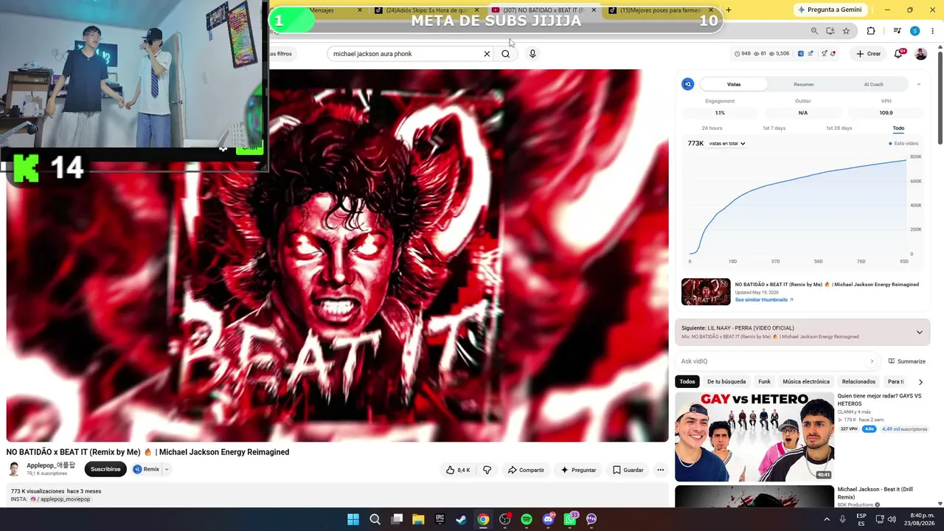The width and height of the screenshot is (944, 531).
Task: Clear the YouTube search box text
Action: point(487,54)
